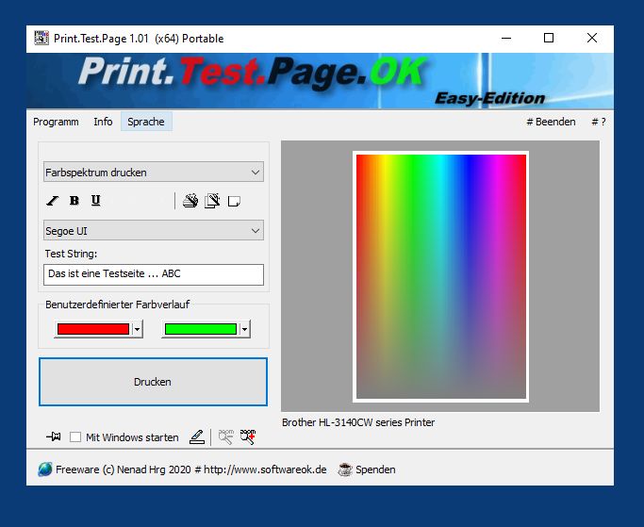Image resolution: width=644 pixels, height=527 pixels.
Task: Click the globe icon in the footer
Action: 45,469
